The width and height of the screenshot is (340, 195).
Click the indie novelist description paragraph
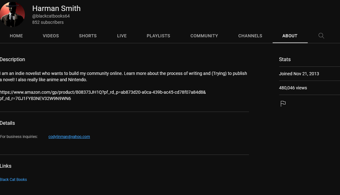(x=123, y=76)
